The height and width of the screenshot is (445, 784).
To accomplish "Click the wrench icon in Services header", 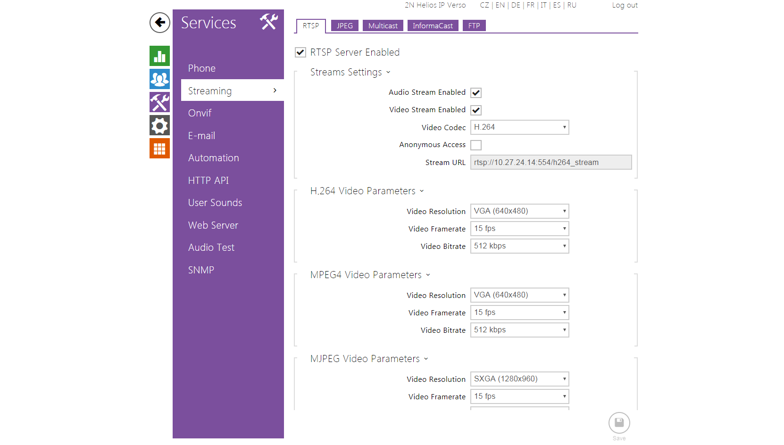I will tap(268, 22).
